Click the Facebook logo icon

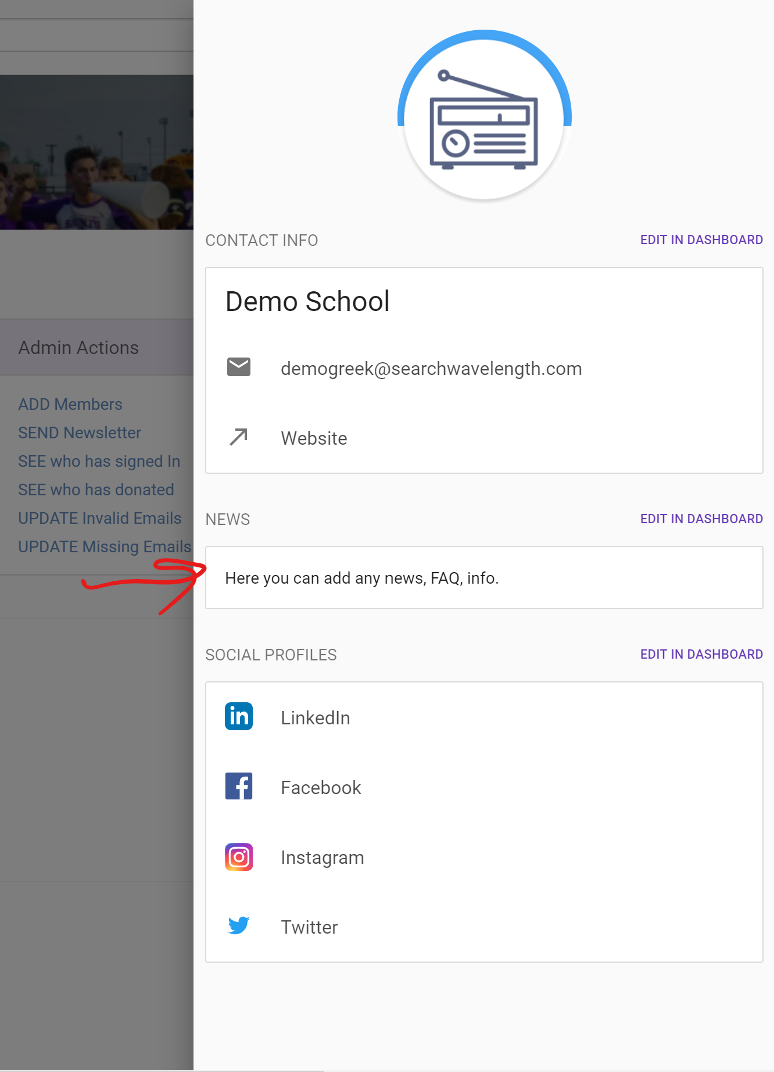click(x=238, y=787)
